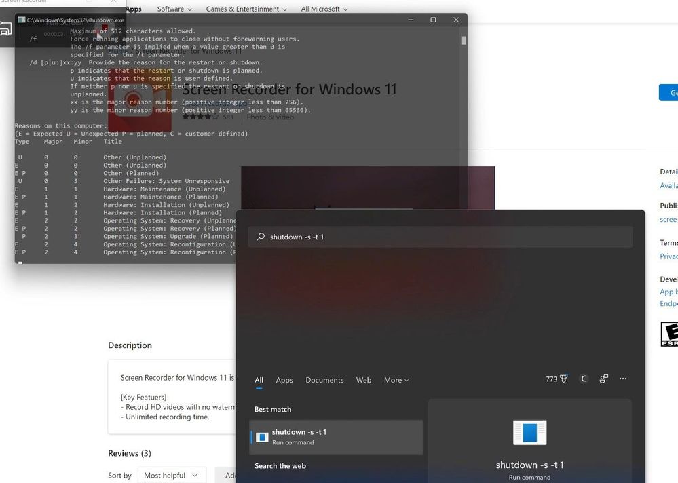Click the large run-command icon in preview pane
Image resolution: width=678 pixels, height=483 pixels.
(529, 432)
